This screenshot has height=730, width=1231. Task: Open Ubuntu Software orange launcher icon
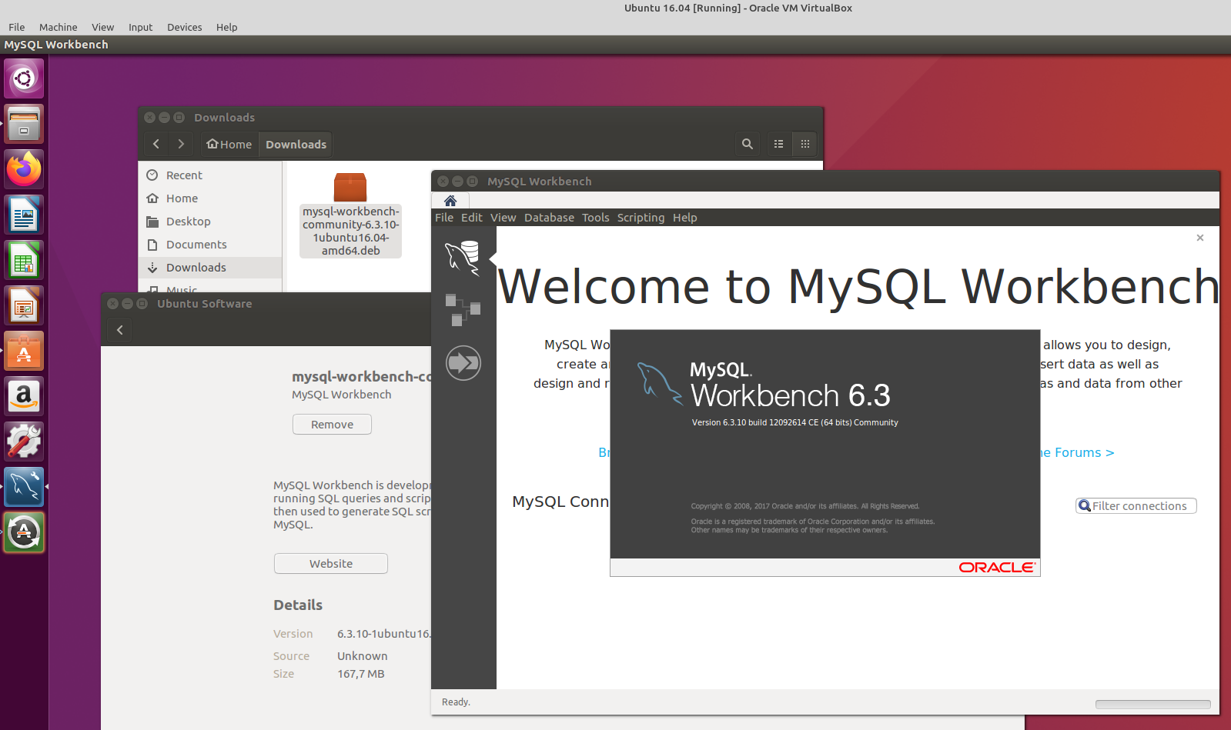[24, 351]
